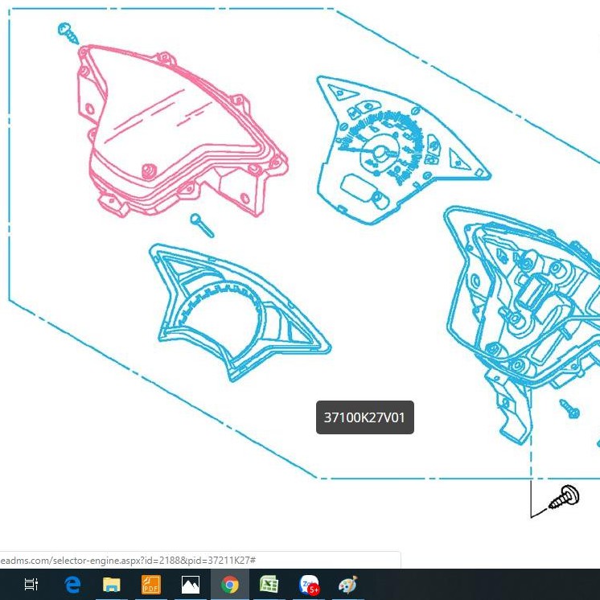
Task: Select the small blue screw beside lower case
Action: point(570,408)
